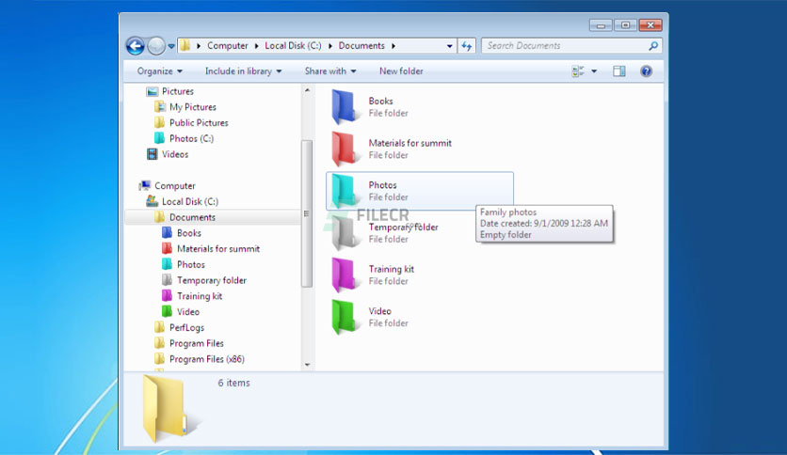Click the Training kit folder name text

(391, 269)
